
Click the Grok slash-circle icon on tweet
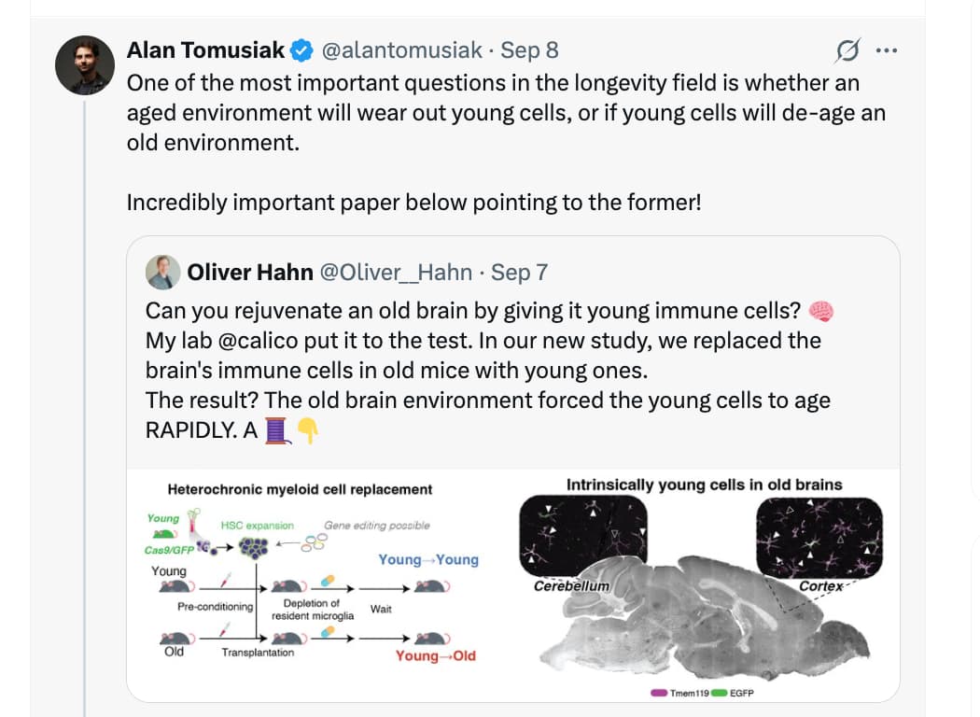[x=847, y=50]
